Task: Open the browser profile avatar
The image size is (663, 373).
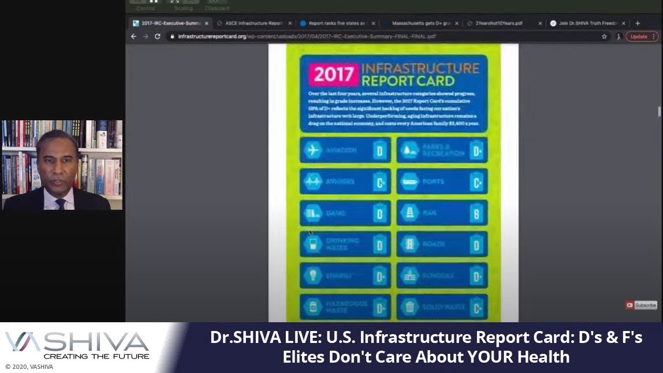Action: pos(618,37)
